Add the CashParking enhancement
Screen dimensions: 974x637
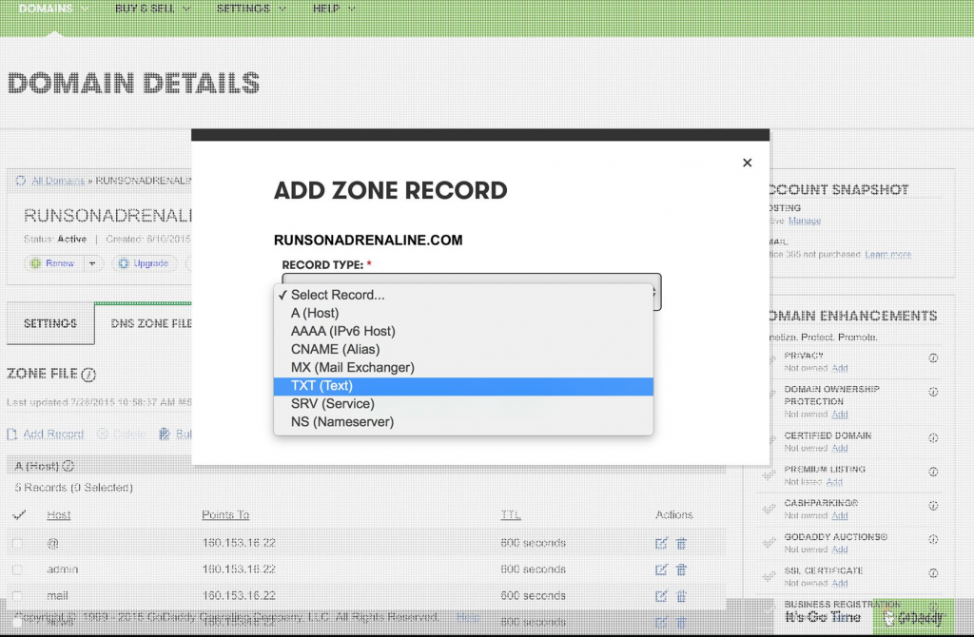click(x=840, y=515)
